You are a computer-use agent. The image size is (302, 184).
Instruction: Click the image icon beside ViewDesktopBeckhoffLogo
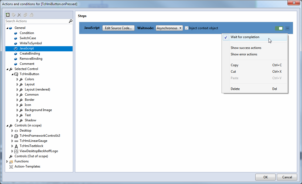point(16,151)
